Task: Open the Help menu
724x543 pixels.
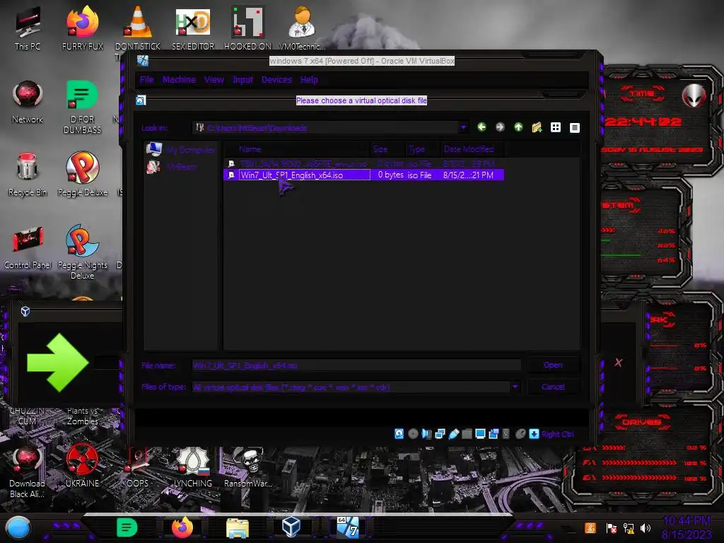Action: (x=309, y=79)
